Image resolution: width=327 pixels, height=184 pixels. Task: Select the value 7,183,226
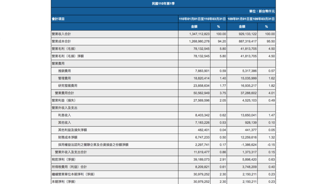pos(202,123)
